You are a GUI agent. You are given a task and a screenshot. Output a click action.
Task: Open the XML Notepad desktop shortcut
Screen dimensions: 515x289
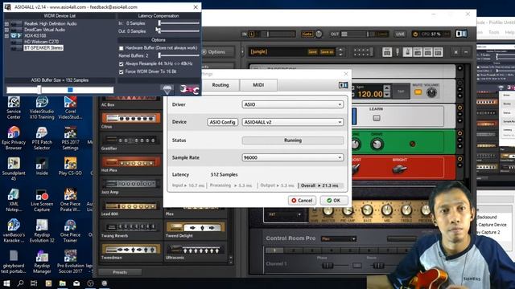tap(14, 200)
